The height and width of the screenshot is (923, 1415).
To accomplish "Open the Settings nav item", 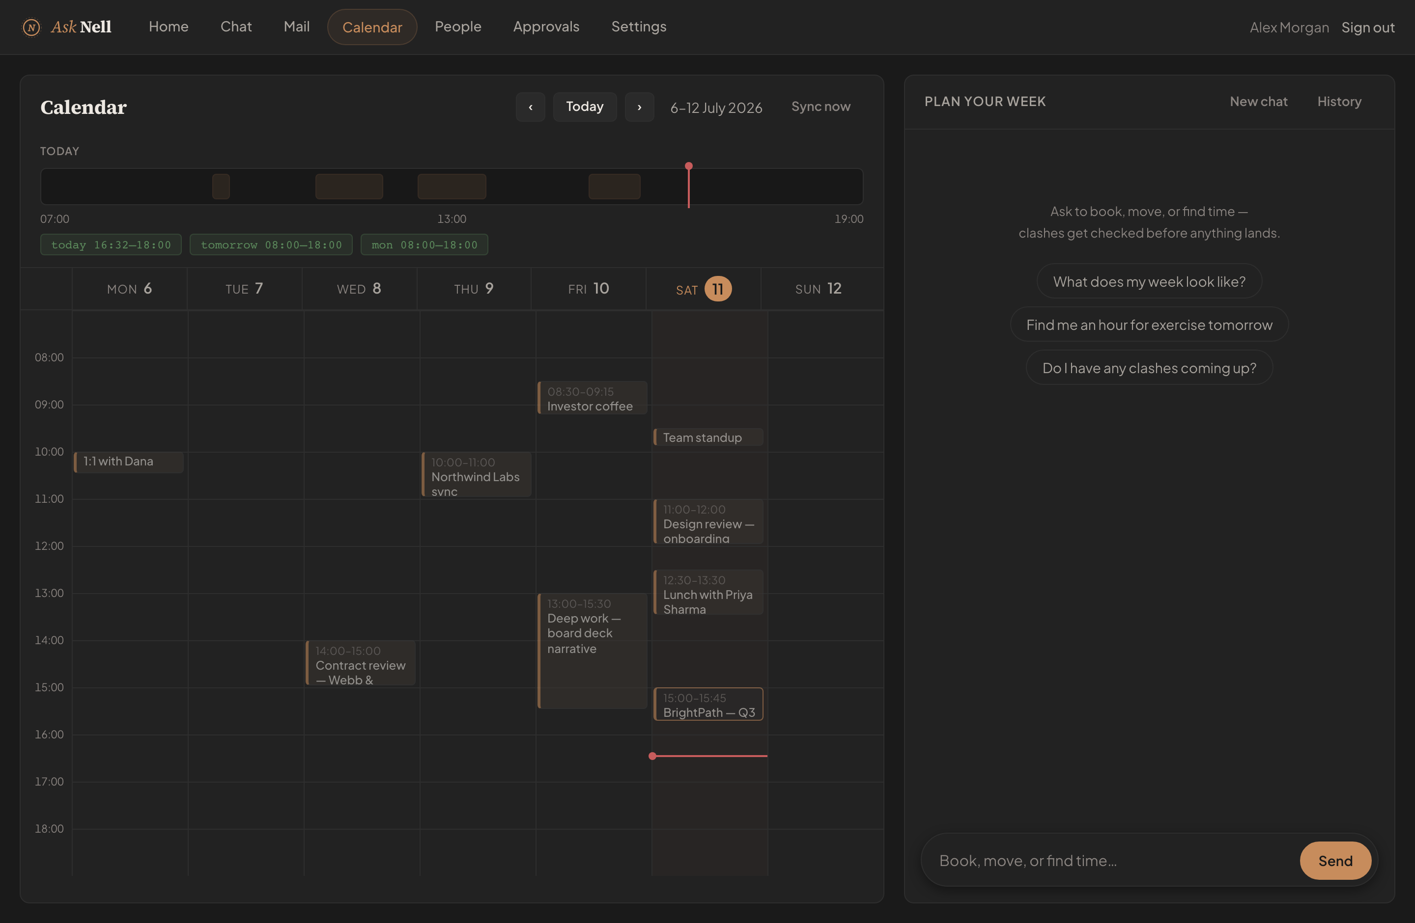I will [639, 27].
